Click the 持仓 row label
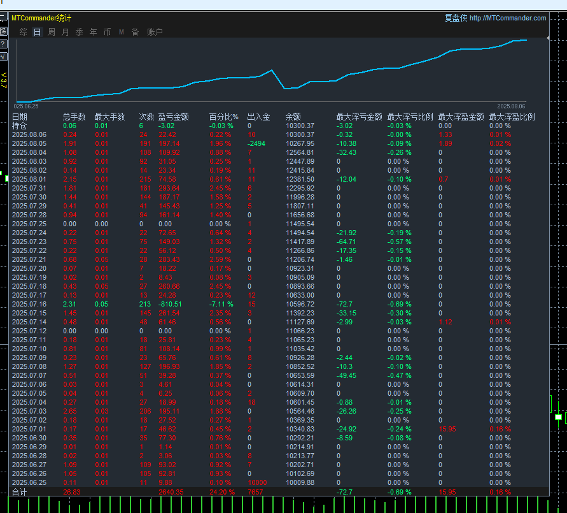 [x=20, y=126]
